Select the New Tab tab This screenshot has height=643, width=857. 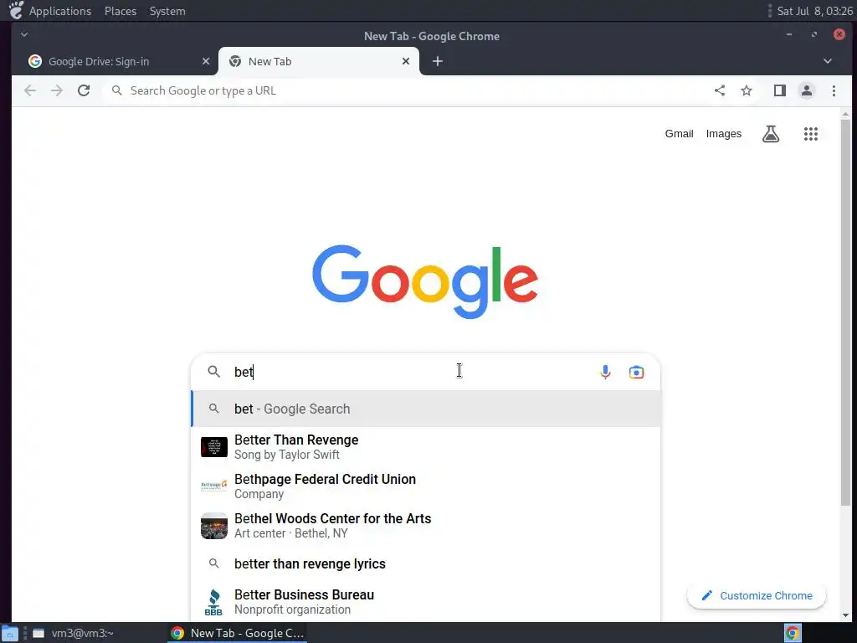pos(319,61)
